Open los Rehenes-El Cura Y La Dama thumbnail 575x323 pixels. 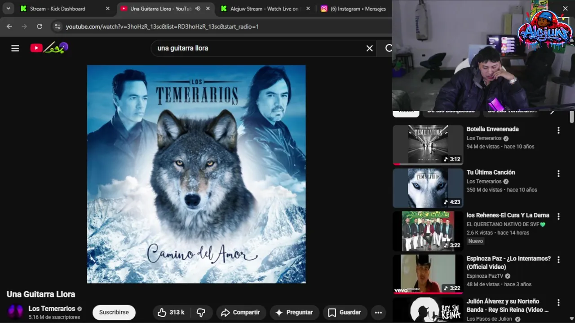[x=428, y=231]
